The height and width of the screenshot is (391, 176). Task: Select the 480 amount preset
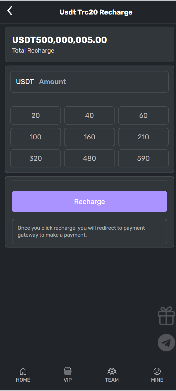(x=90, y=158)
